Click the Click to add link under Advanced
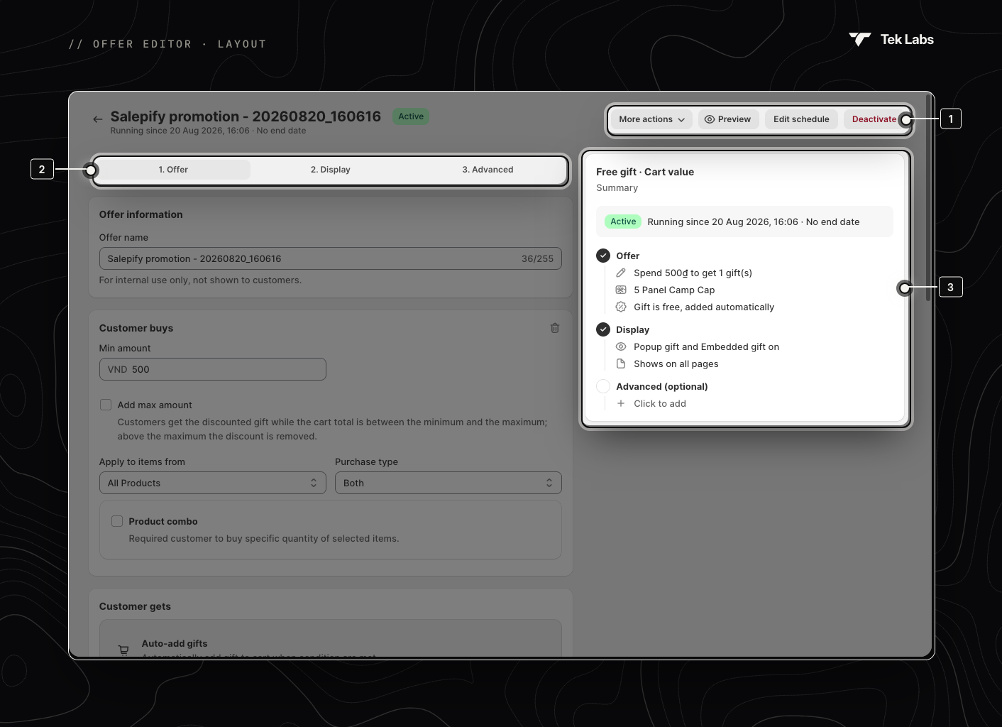Image resolution: width=1002 pixels, height=727 pixels. point(660,403)
